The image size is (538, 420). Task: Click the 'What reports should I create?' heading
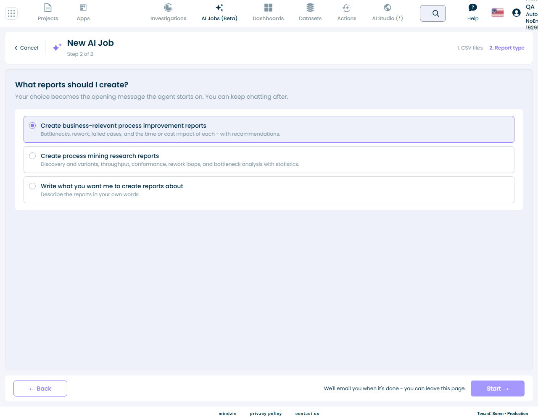coord(72,85)
